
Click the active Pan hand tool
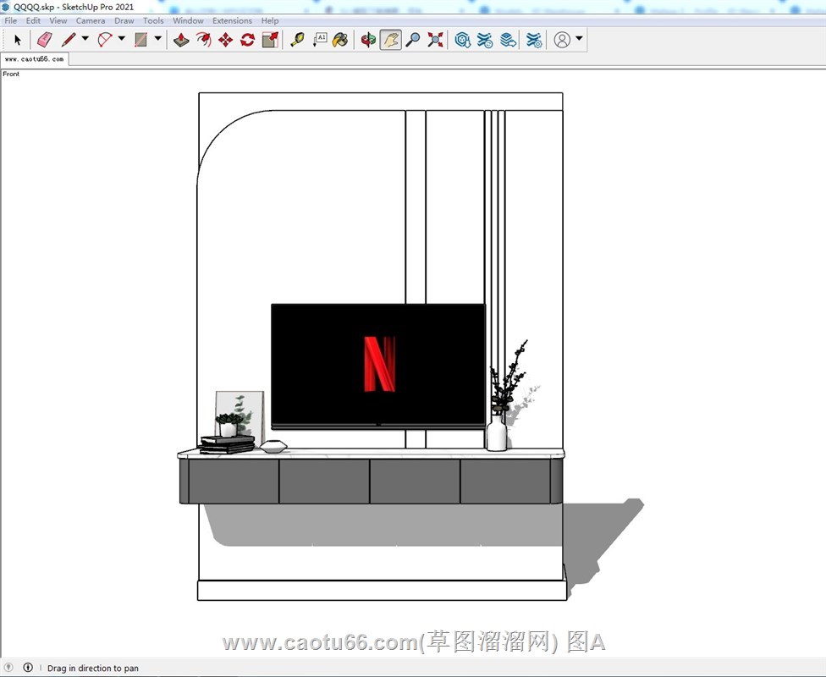[390, 40]
